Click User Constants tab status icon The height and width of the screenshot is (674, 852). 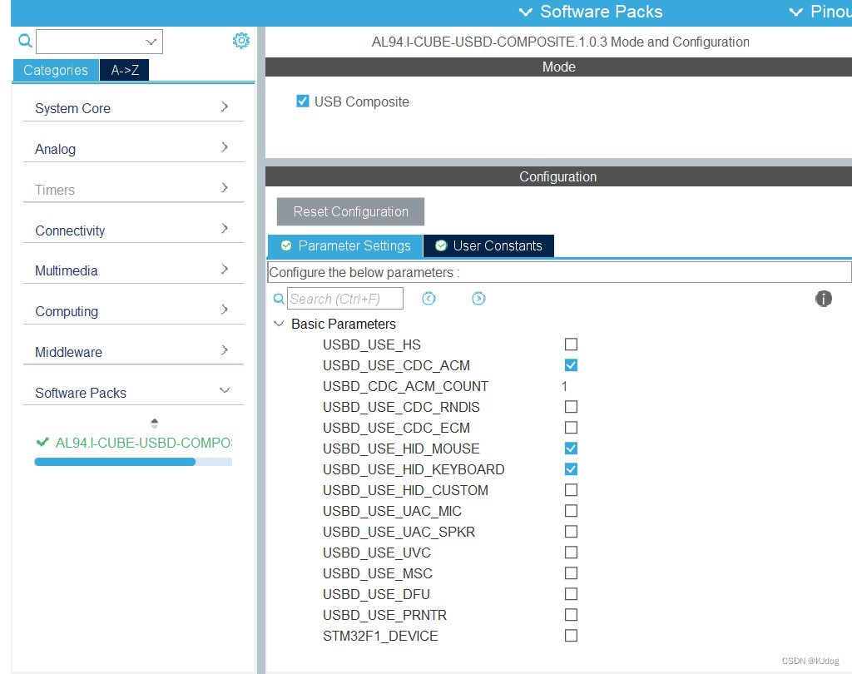pos(441,245)
